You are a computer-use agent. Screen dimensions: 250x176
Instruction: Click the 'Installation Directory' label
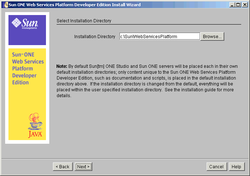tap(94, 37)
